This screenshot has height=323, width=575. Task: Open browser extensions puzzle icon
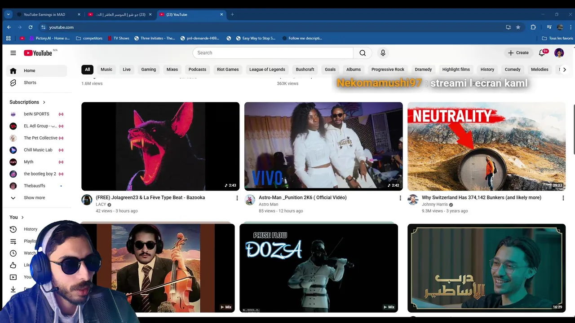click(533, 27)
